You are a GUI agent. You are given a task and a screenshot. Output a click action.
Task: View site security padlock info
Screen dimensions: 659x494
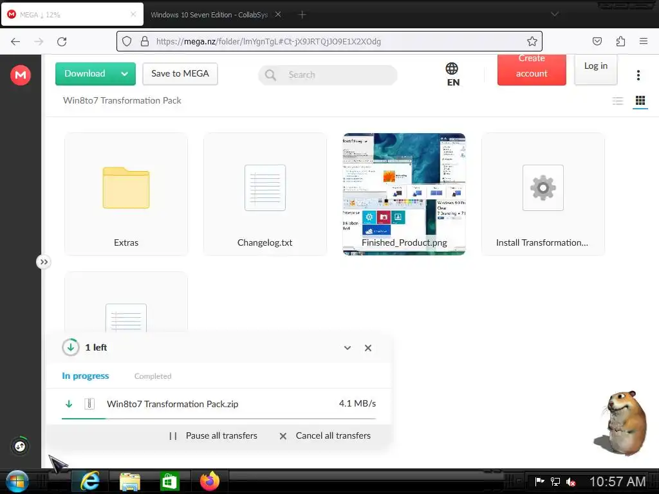click(145, 41)
